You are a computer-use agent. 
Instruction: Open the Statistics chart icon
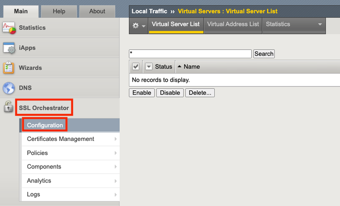[9, 28]
